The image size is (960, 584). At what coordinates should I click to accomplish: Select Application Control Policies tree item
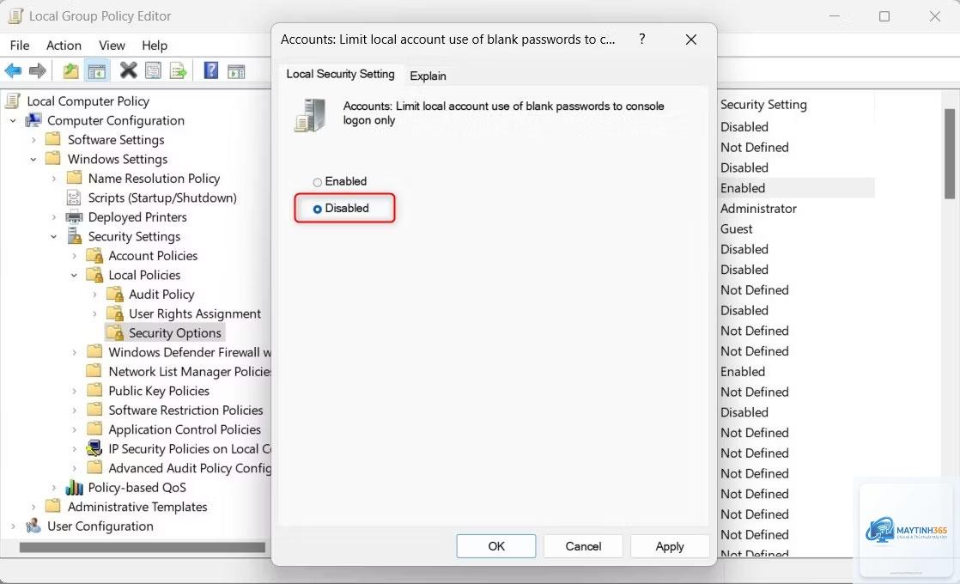[x=185, y=429]
